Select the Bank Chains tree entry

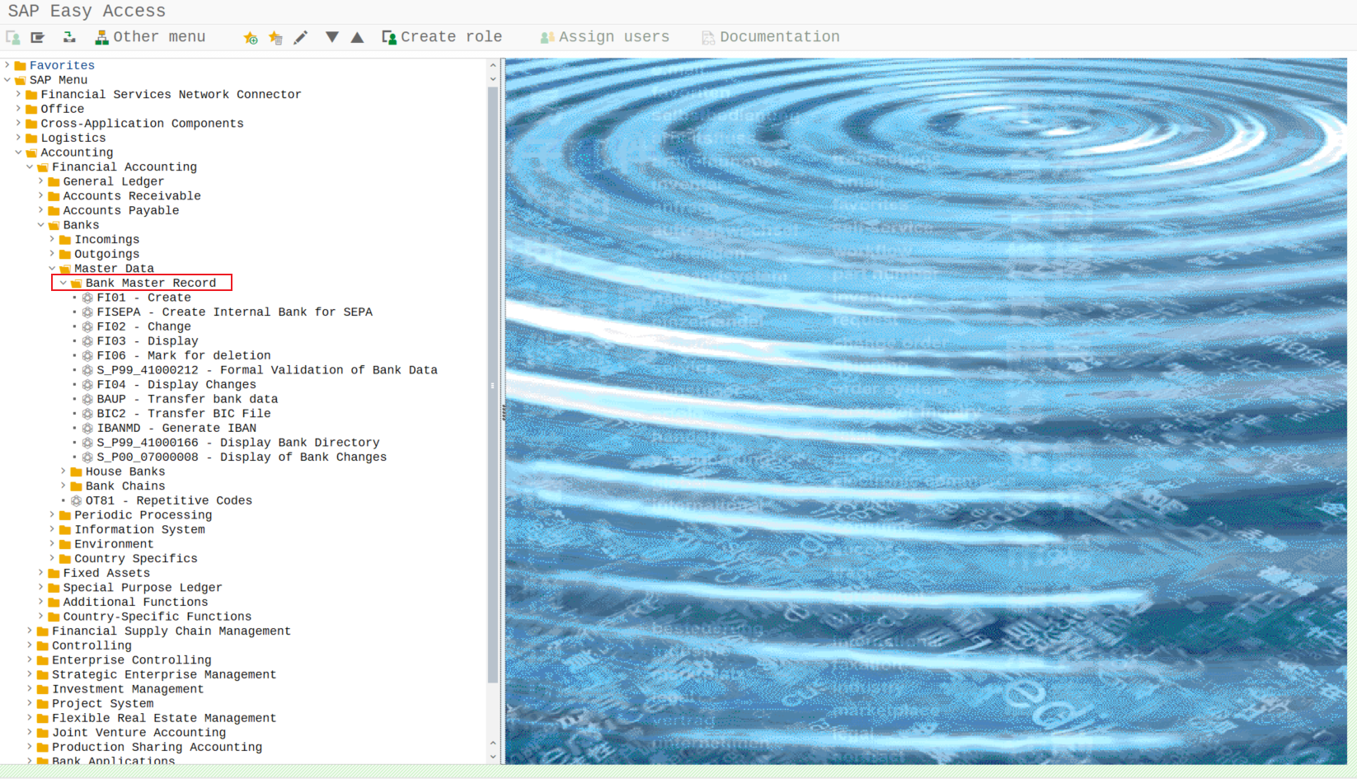tap(125, 486)
